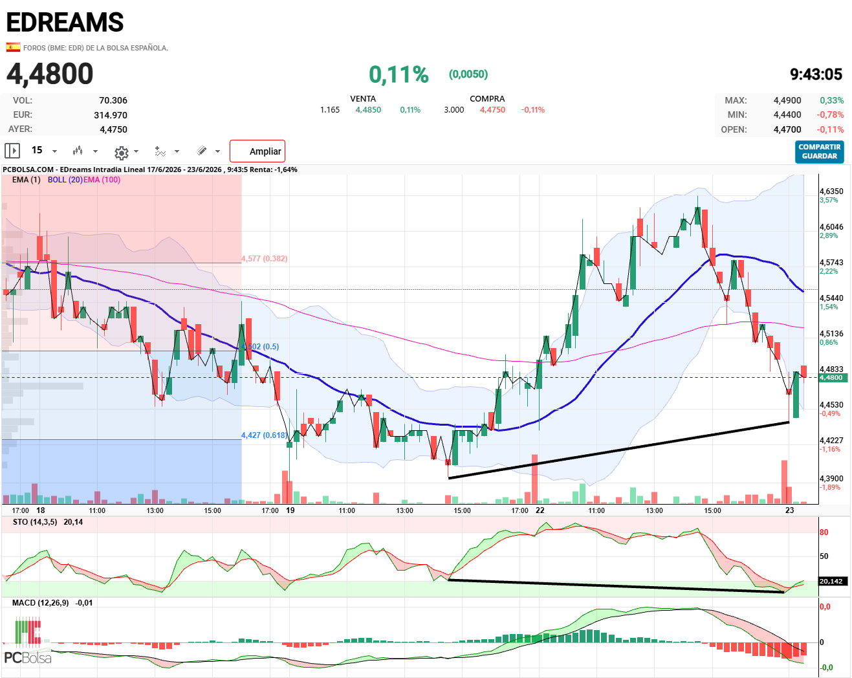This screenshot has width=852, height=678.
Task: Expand arrow next to settings gear
Action: tap(136, 151)
